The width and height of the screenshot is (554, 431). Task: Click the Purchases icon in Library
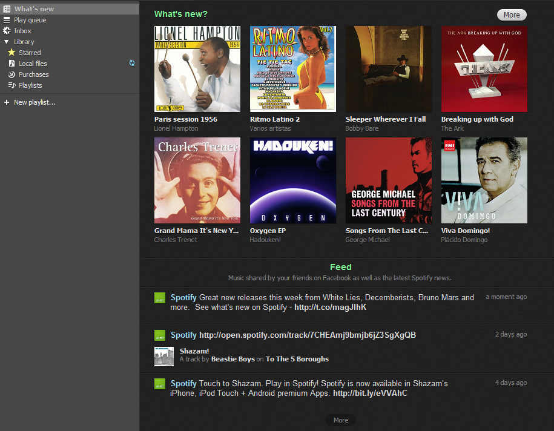[x=12, y=74]
